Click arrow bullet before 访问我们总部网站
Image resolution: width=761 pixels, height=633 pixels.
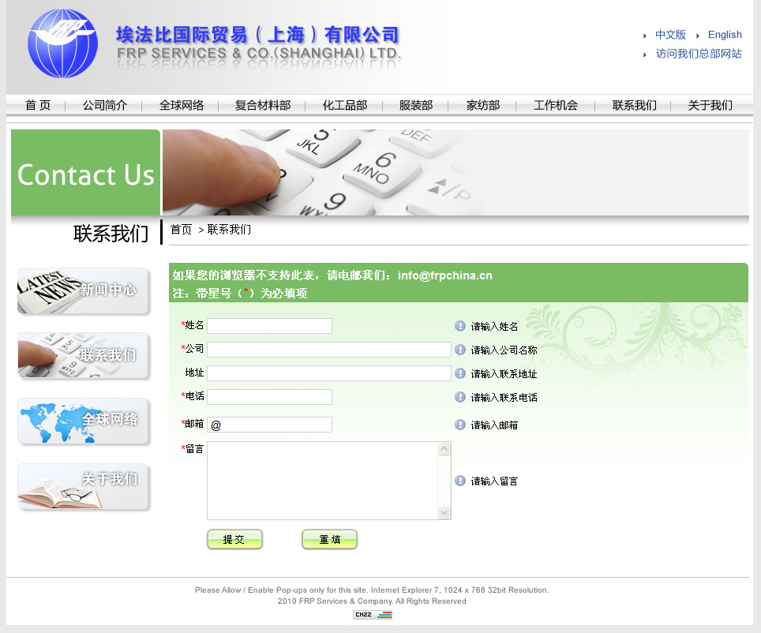pyautogui.click(x=645, y=54)
